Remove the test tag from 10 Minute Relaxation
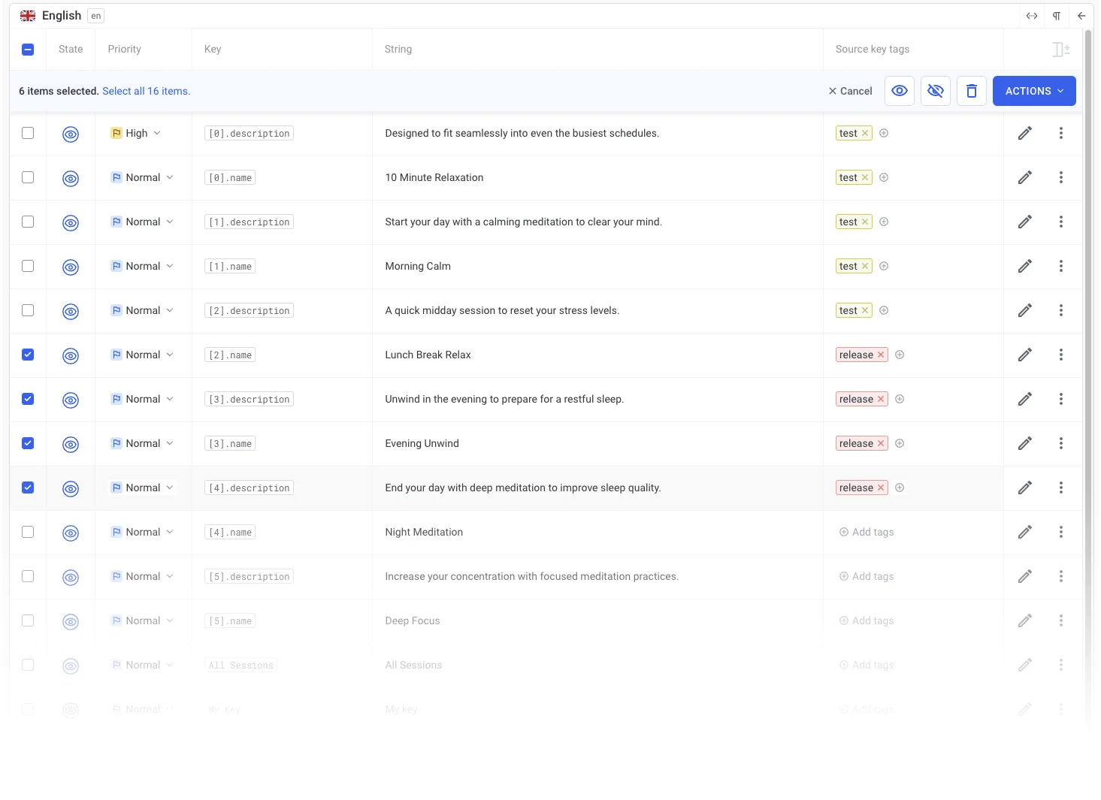Image resolution: width=1101 pixels, height=800 pixels. pyautogui.click(x=865, y=178)
